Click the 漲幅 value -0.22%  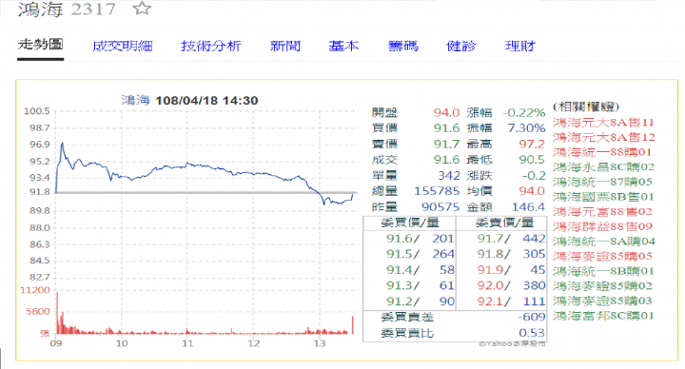tap(524, 112)
